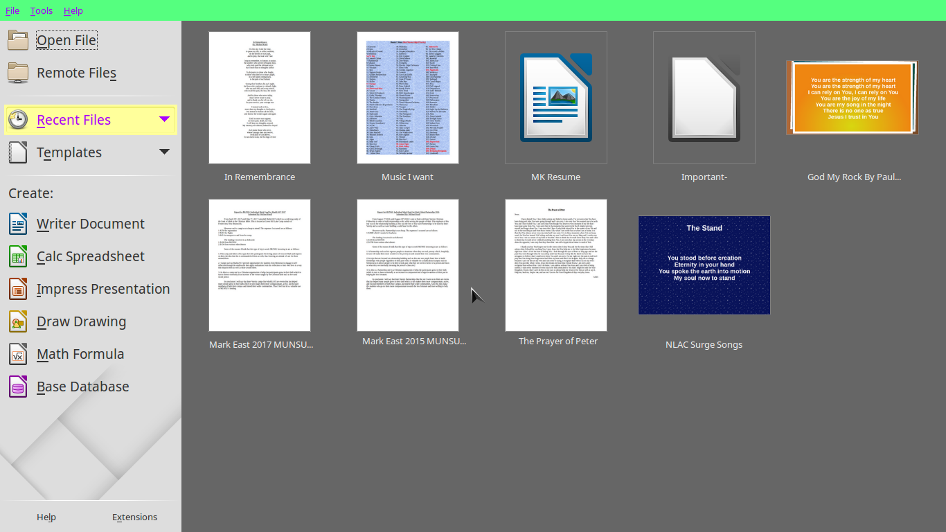This screenshot has height=532, width=946.
Task: Click the 'In Remembrance' file name
Action: 260,177
